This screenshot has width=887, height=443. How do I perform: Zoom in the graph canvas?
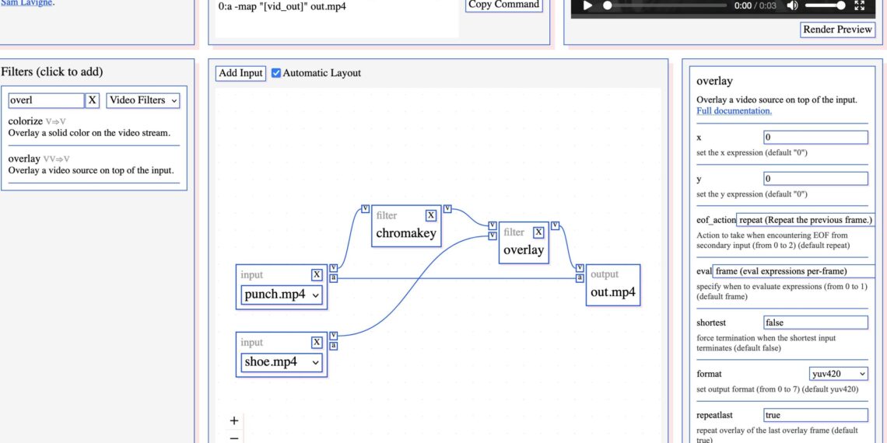point(234,420)
